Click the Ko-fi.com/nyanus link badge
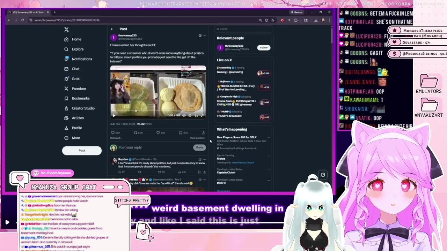 pos(53,173)
